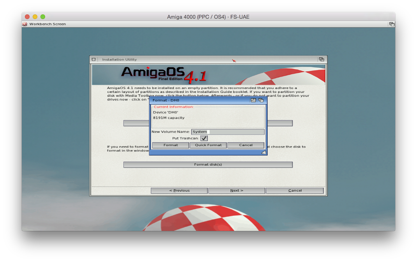Image resolution: width=417 pixels, height=262 pixels.
Task: Click the "Current Information:" label
Action: tap(173, 107)
